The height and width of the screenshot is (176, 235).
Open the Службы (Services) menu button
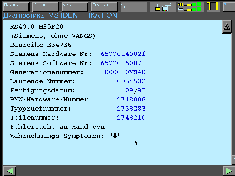point(104,6)
